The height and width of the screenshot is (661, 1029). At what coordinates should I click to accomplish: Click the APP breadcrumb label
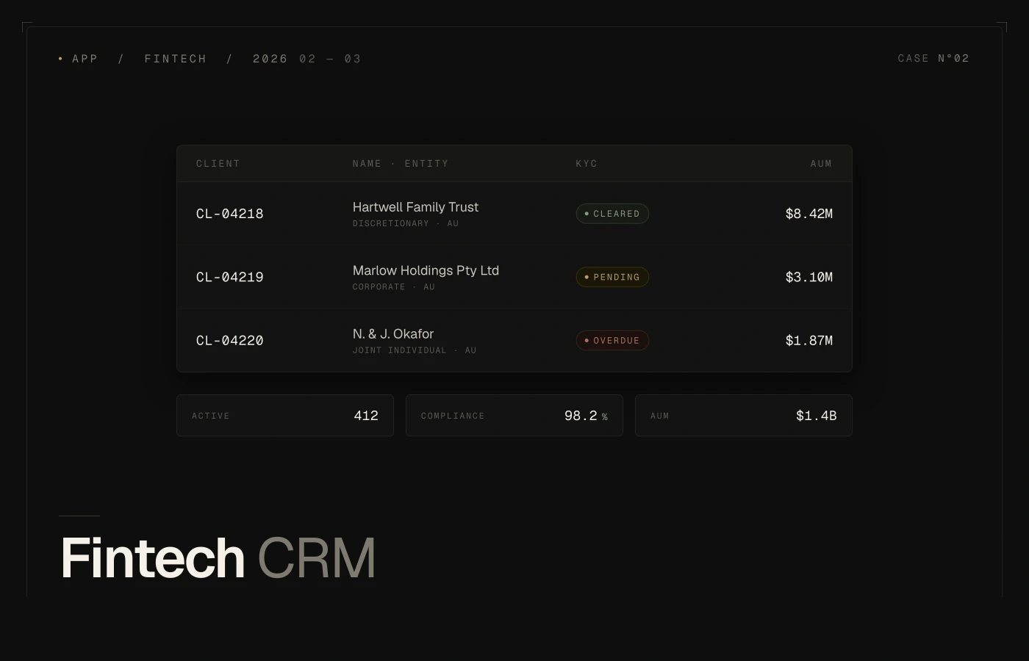tap(85, 59)
